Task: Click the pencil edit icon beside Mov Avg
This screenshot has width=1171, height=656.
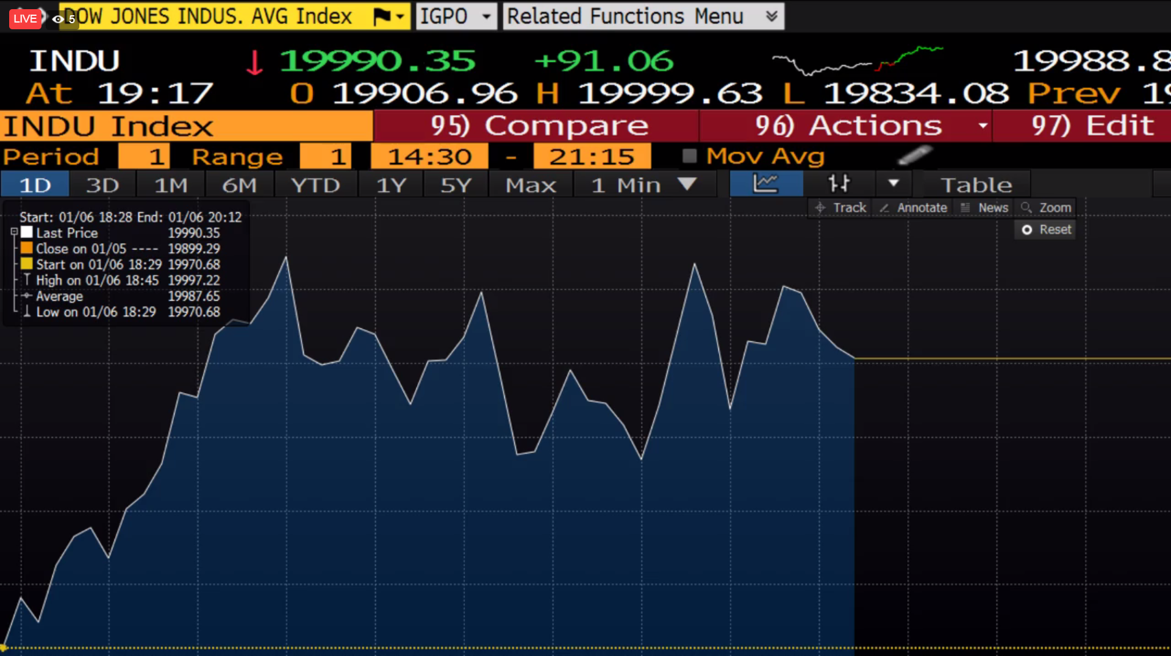Action: coord(915,156)
